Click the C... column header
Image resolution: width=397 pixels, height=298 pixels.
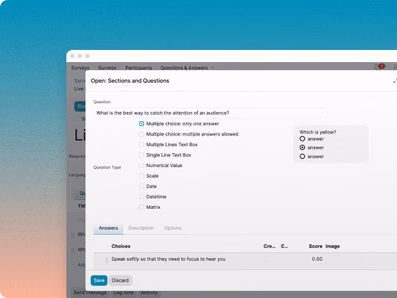click(284, 246)
